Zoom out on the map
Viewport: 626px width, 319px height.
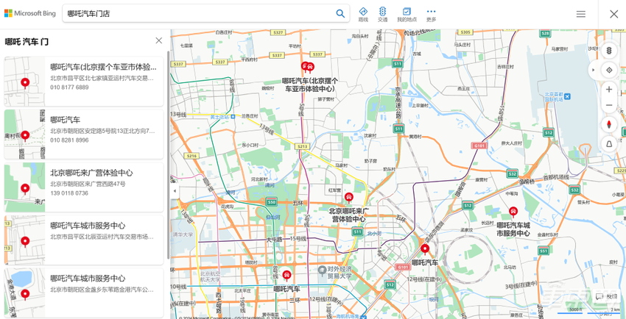point(609,105)
